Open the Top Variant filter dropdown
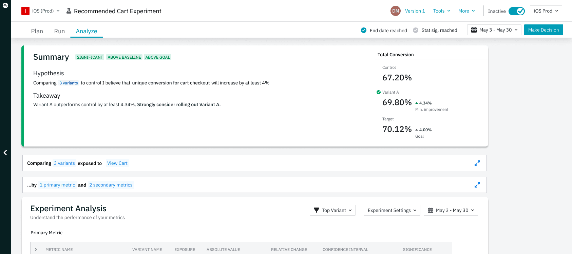The height and width of the screenshot is (254, 572). (x=332, y=210)
